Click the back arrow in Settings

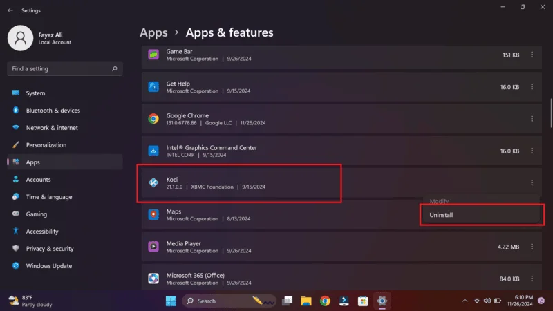[10, 10]
